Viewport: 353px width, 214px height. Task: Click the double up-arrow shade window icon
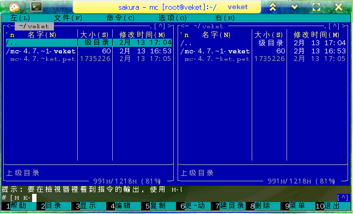[x=272, y=7]
